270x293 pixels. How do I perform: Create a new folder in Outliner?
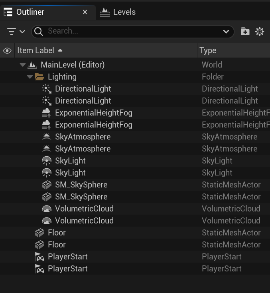click(x=245, y=32)
